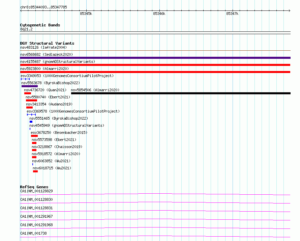Open the nsv5923800 (Almarri2020) label
Viewport: 300px width, 241px height.
[44, 69]
